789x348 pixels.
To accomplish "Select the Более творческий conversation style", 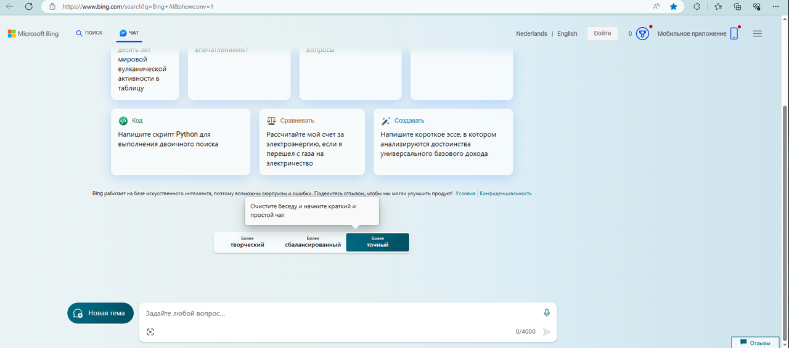I will (247, 242).
